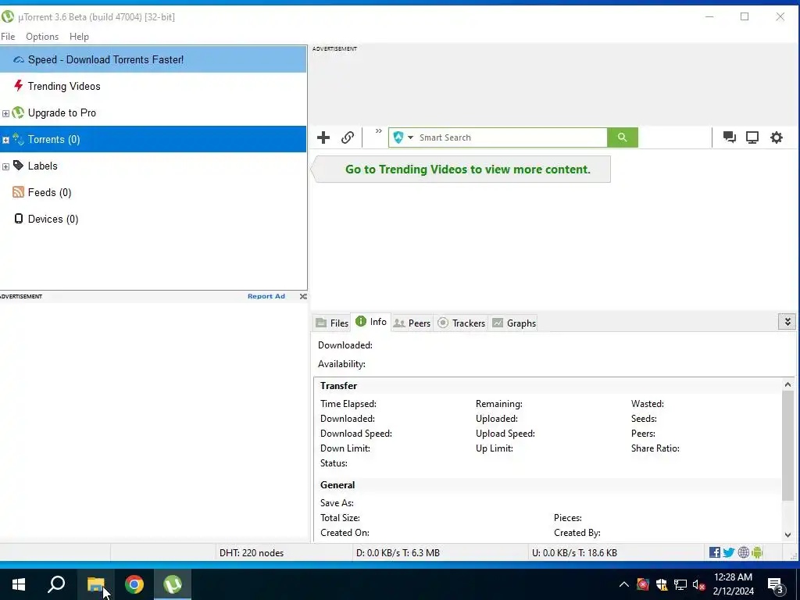Image resolution: width=800 pixels, height=600 pixels.
Task: Select Upgrade to Pro in sidebar
Action: [x=153, y=112]
